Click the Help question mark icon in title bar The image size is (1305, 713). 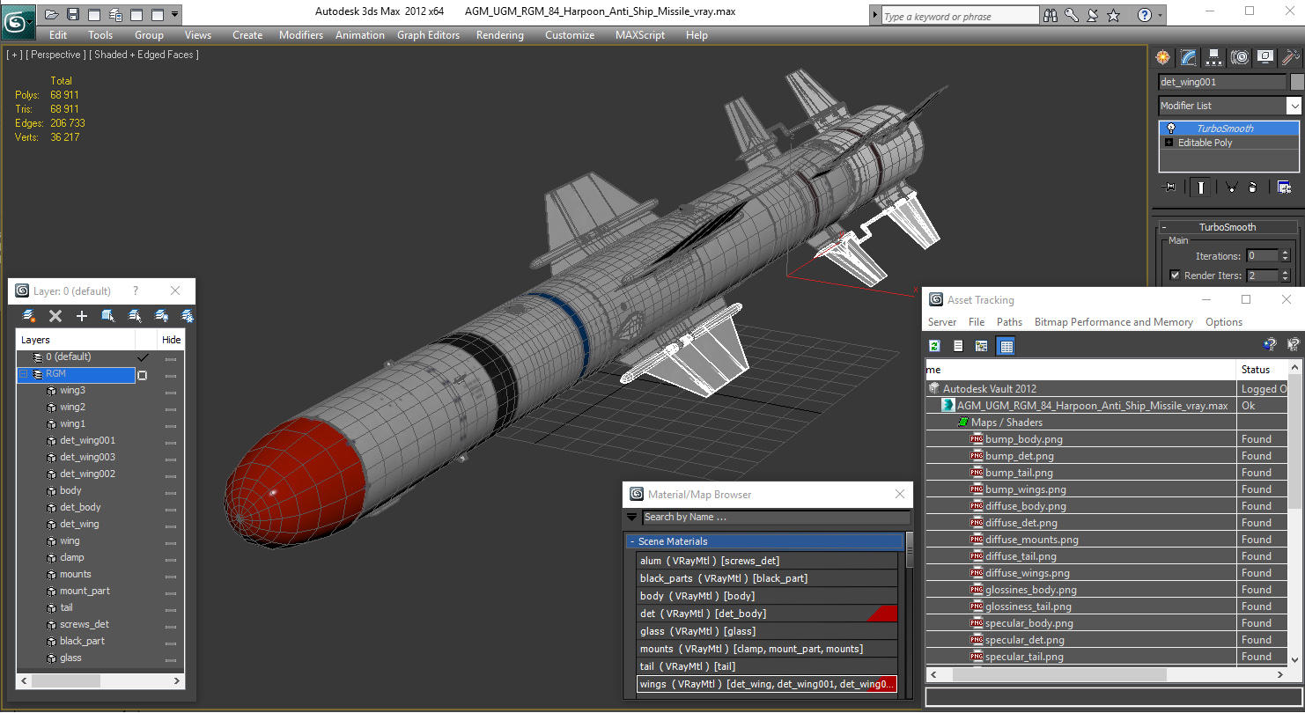click(x=1144, y=15)
